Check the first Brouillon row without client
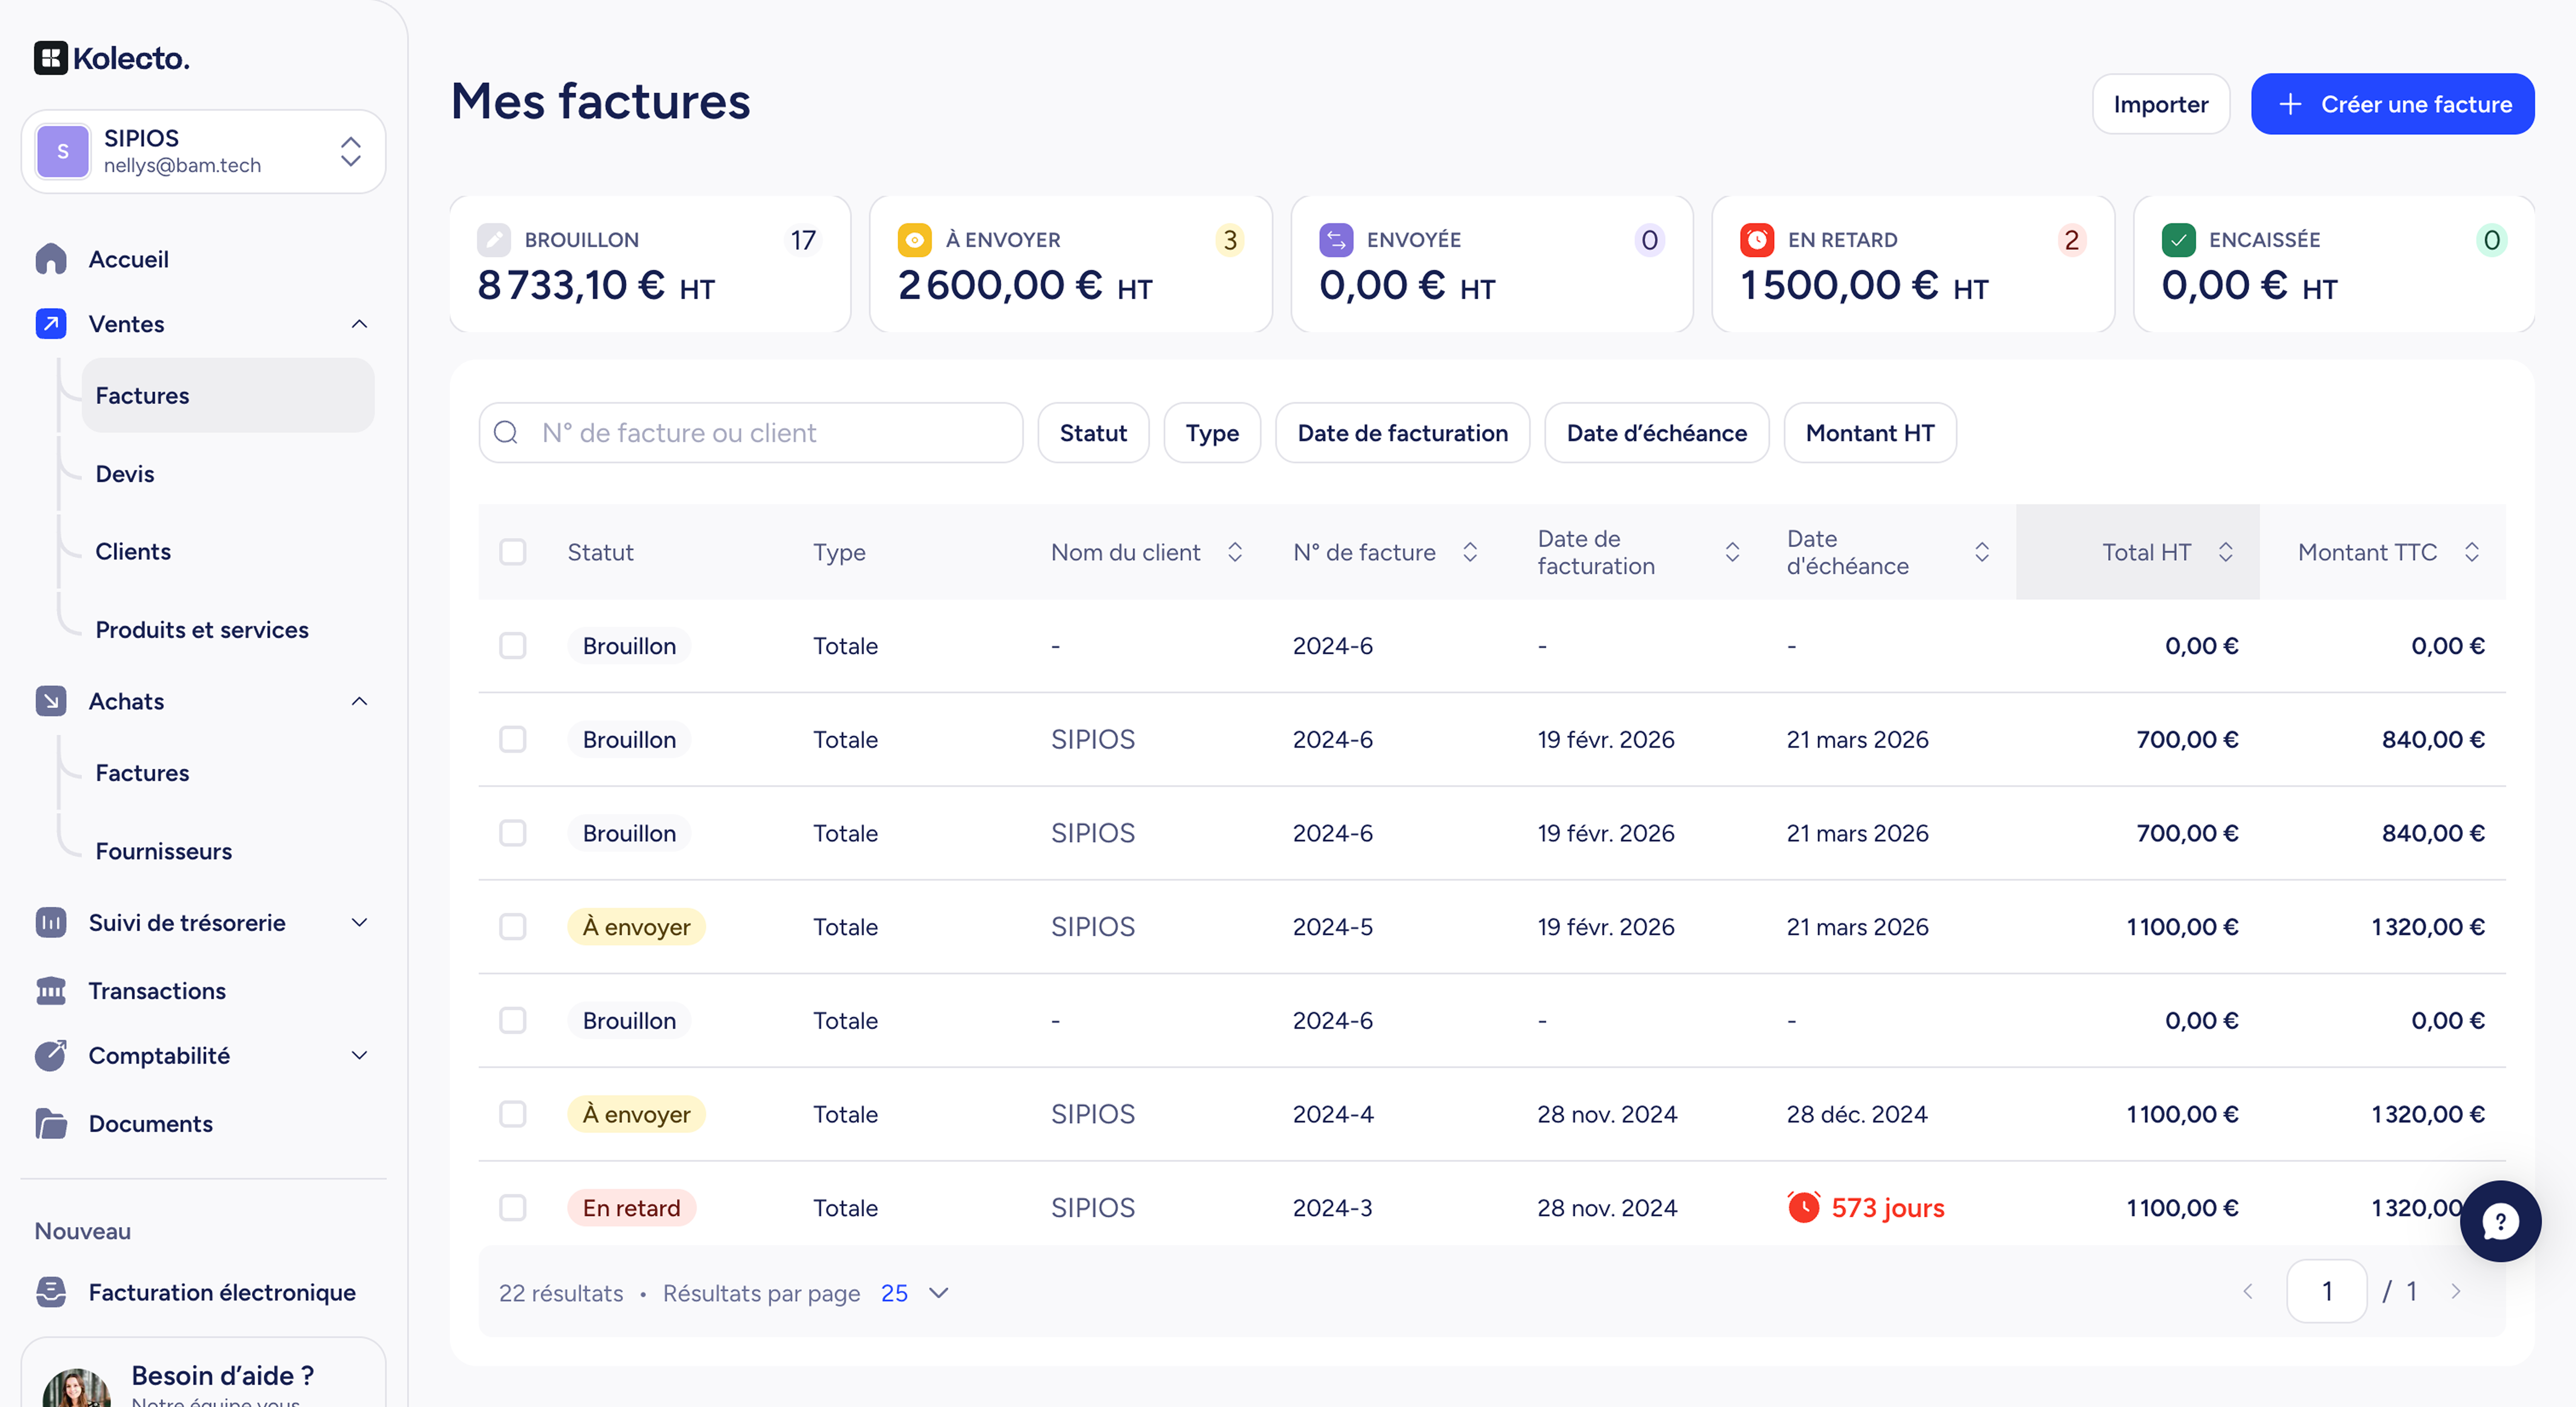 [513, 646]
